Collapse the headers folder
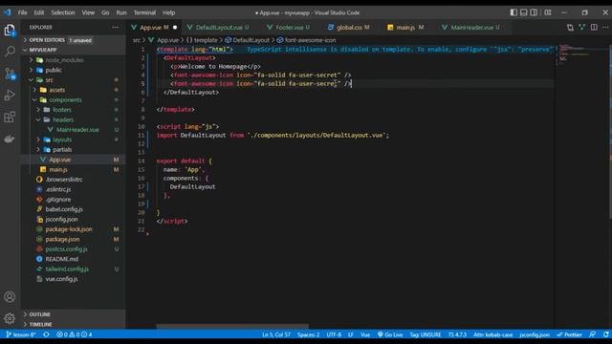 (x=74, y=119)
